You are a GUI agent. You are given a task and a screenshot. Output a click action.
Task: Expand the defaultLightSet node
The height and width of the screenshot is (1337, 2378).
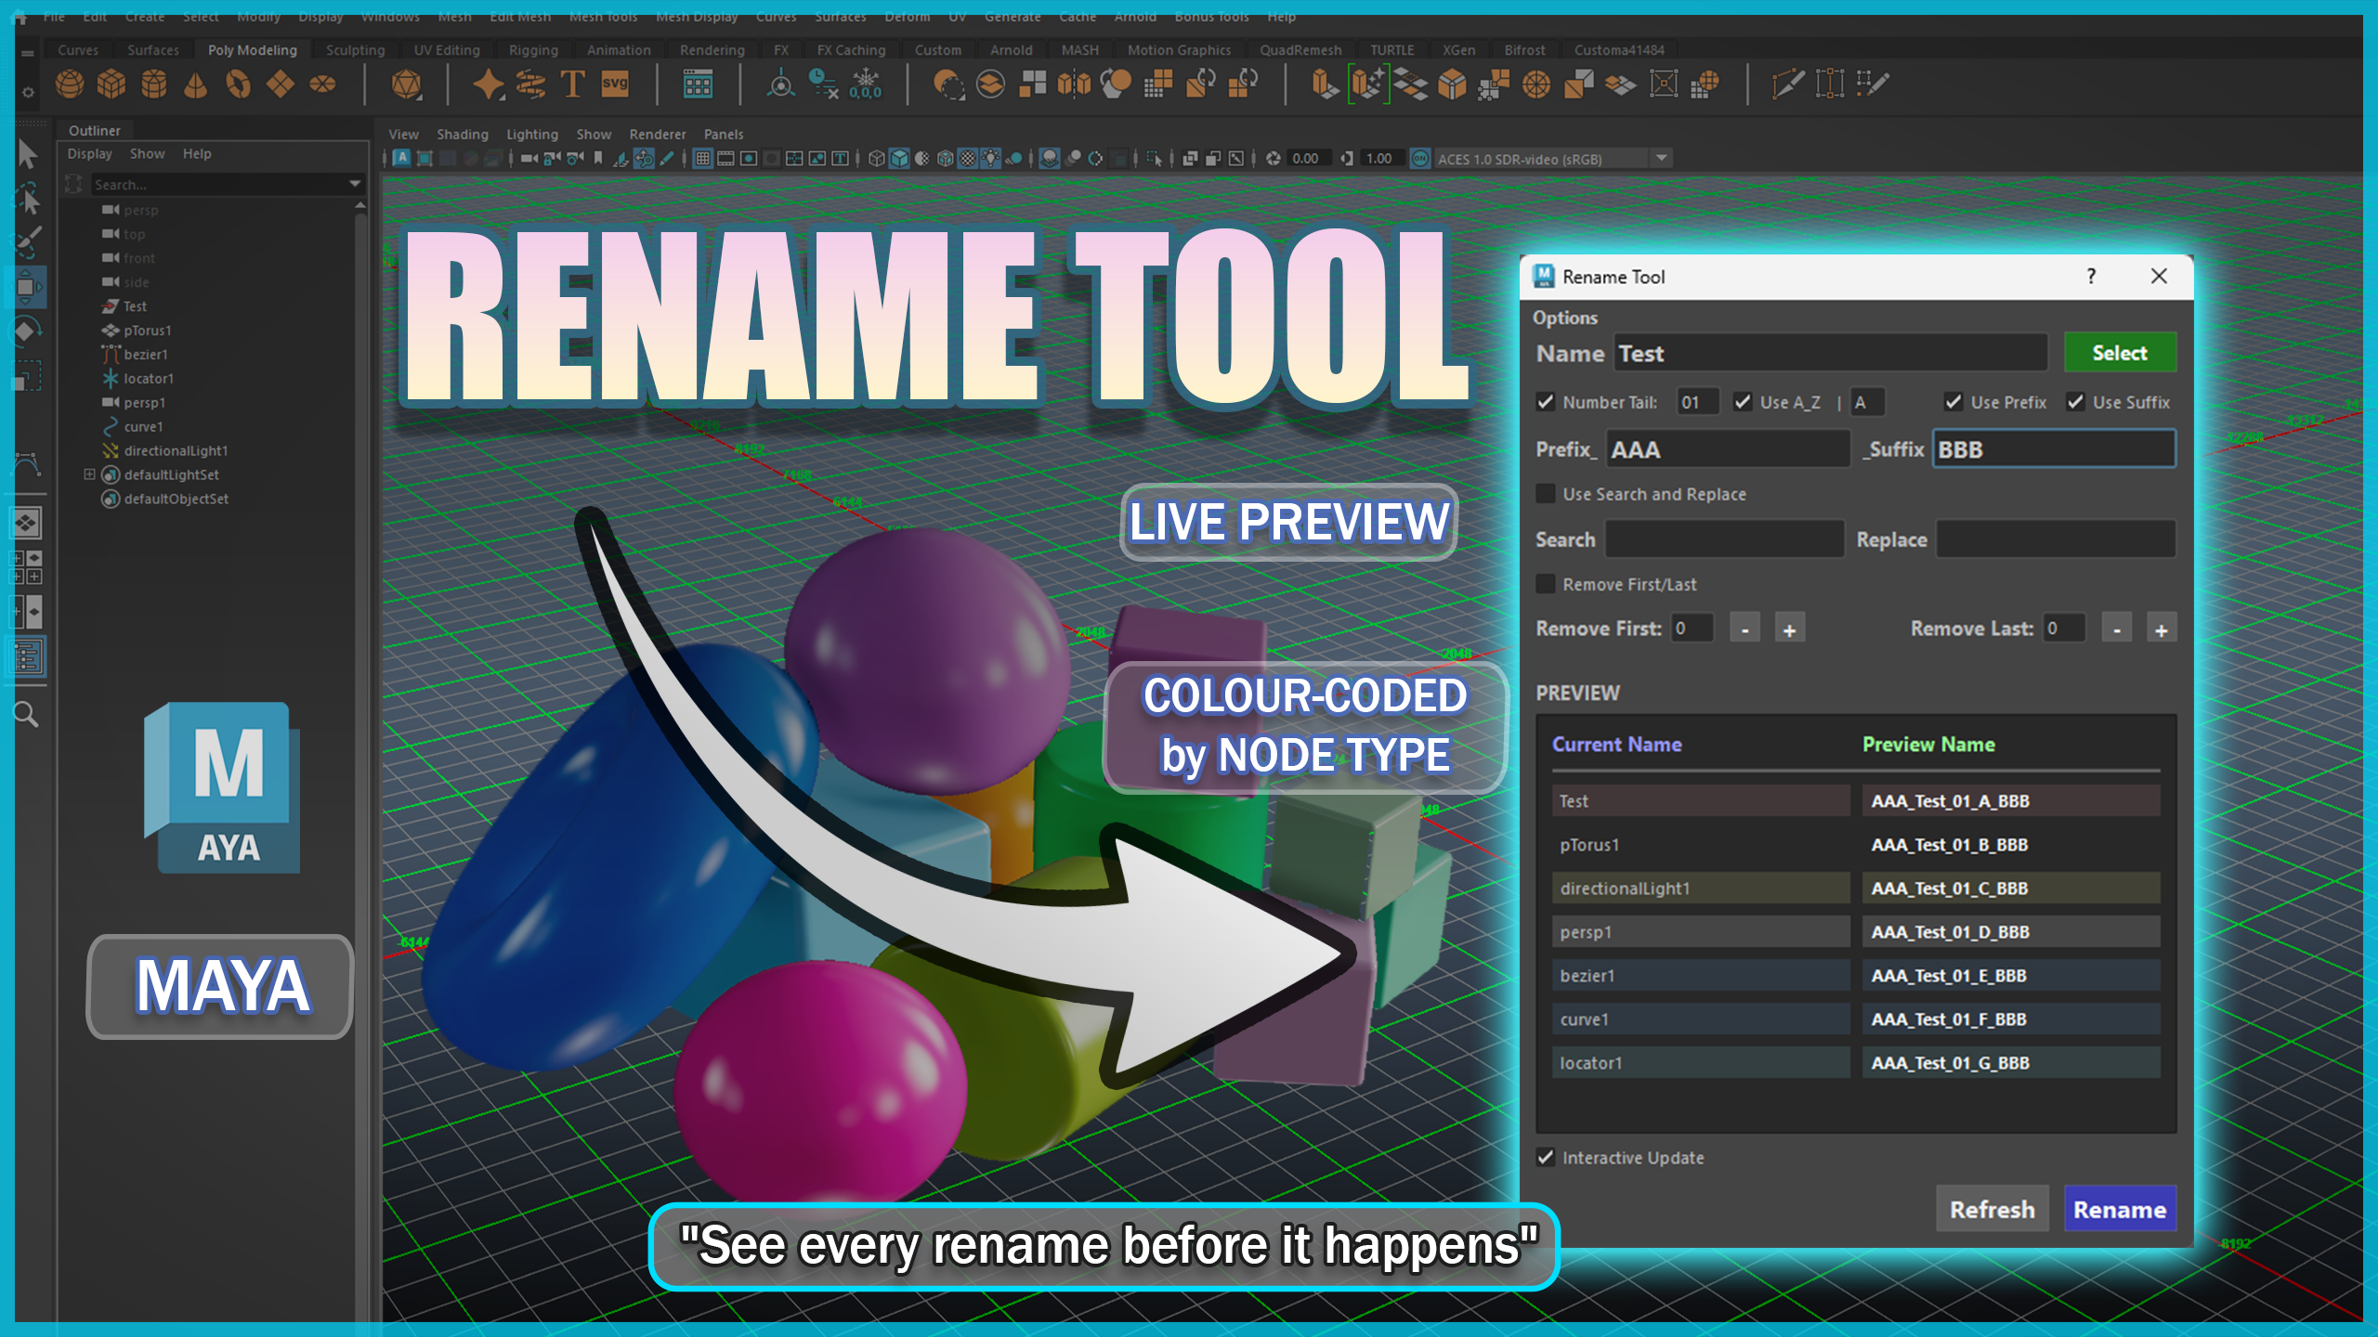tap(89, 474)
